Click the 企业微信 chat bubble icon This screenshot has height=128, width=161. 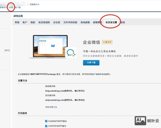(x=71, y=53)
